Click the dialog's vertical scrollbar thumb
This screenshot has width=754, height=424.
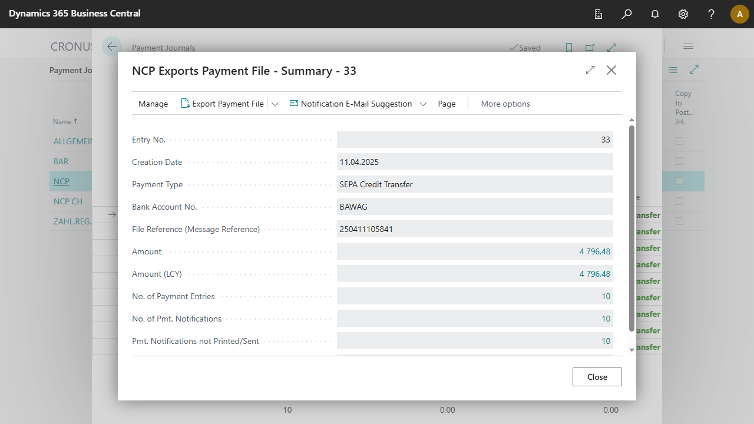(x=631, y=228)
